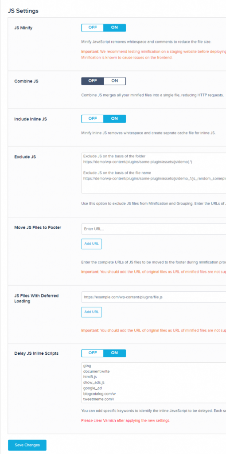Set Delay JS Inline Scripts to OFF
Image resolution: width=226 pixels, height=454 pixels.
[93, 353]
